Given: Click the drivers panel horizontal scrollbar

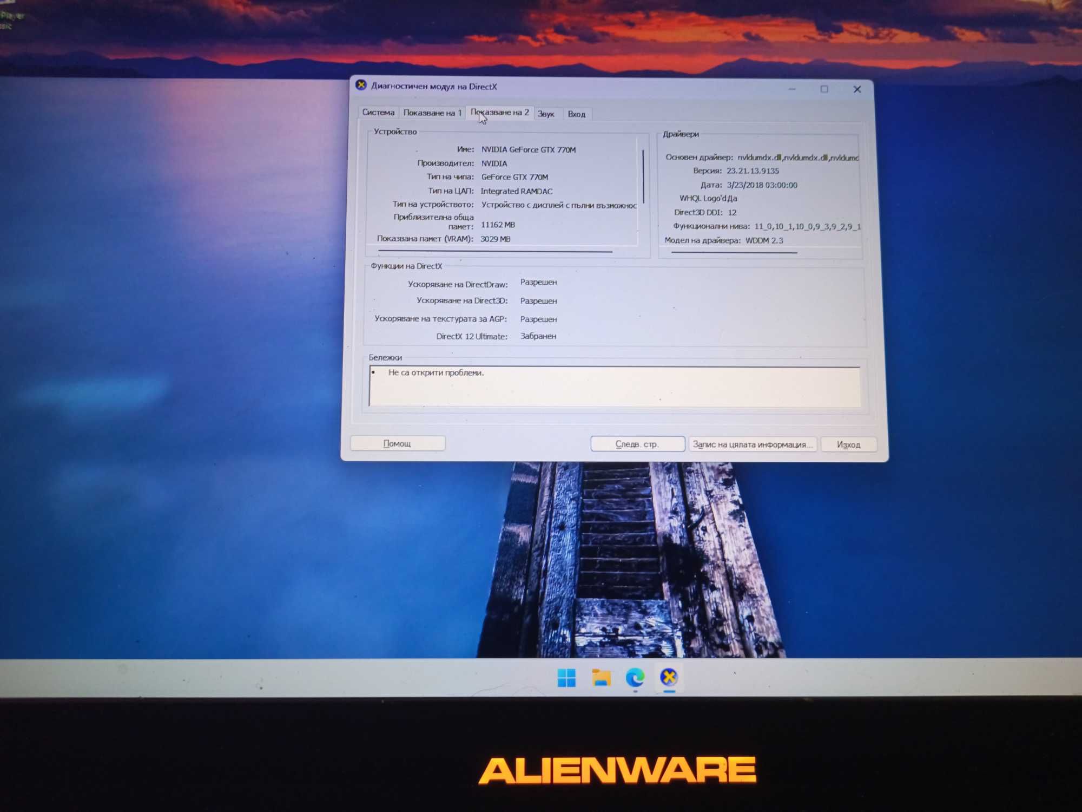Looking at the screenshot, I should coord(734,252).
